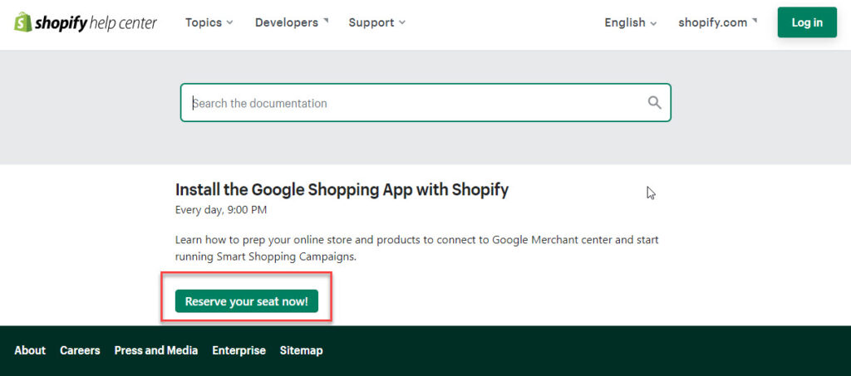Open the shopify help center wordmark
Image resolution: width=851 pixels, height=376 pixels.
click(96, 22)
